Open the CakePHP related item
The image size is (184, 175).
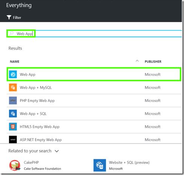click(x=31, y=163)
